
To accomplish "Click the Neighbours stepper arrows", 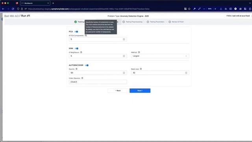I will [x=124, y=56].
